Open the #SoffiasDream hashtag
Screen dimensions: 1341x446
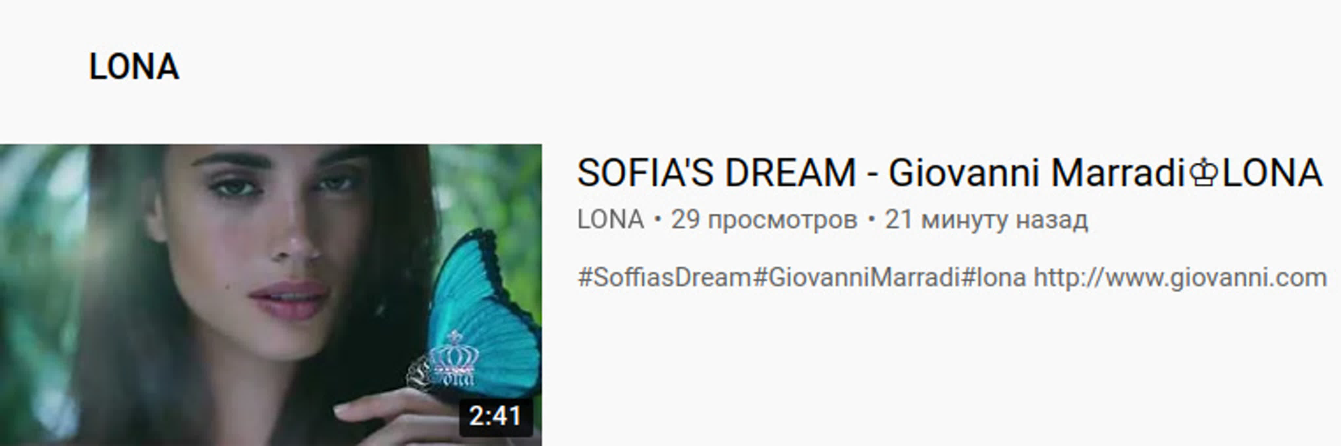(x=664, y=278)
